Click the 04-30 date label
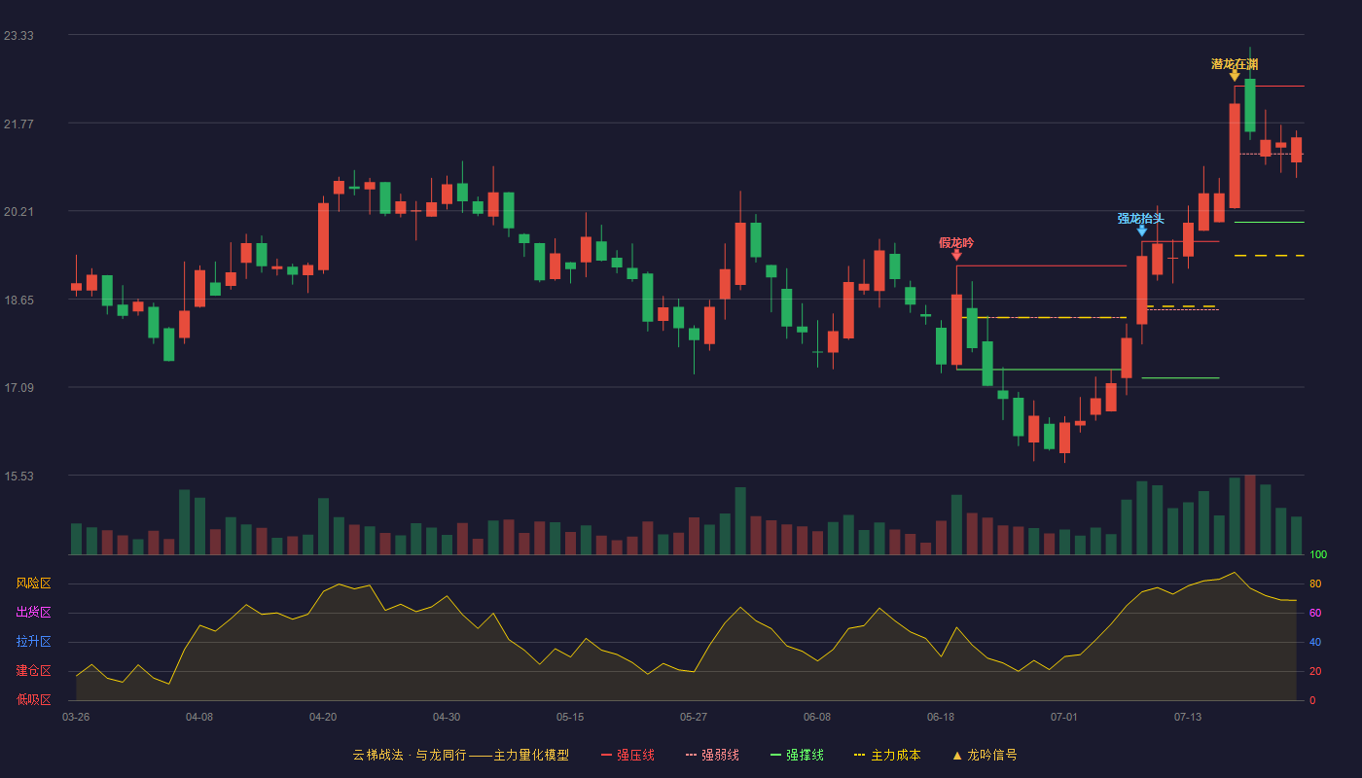 (447, 717)
